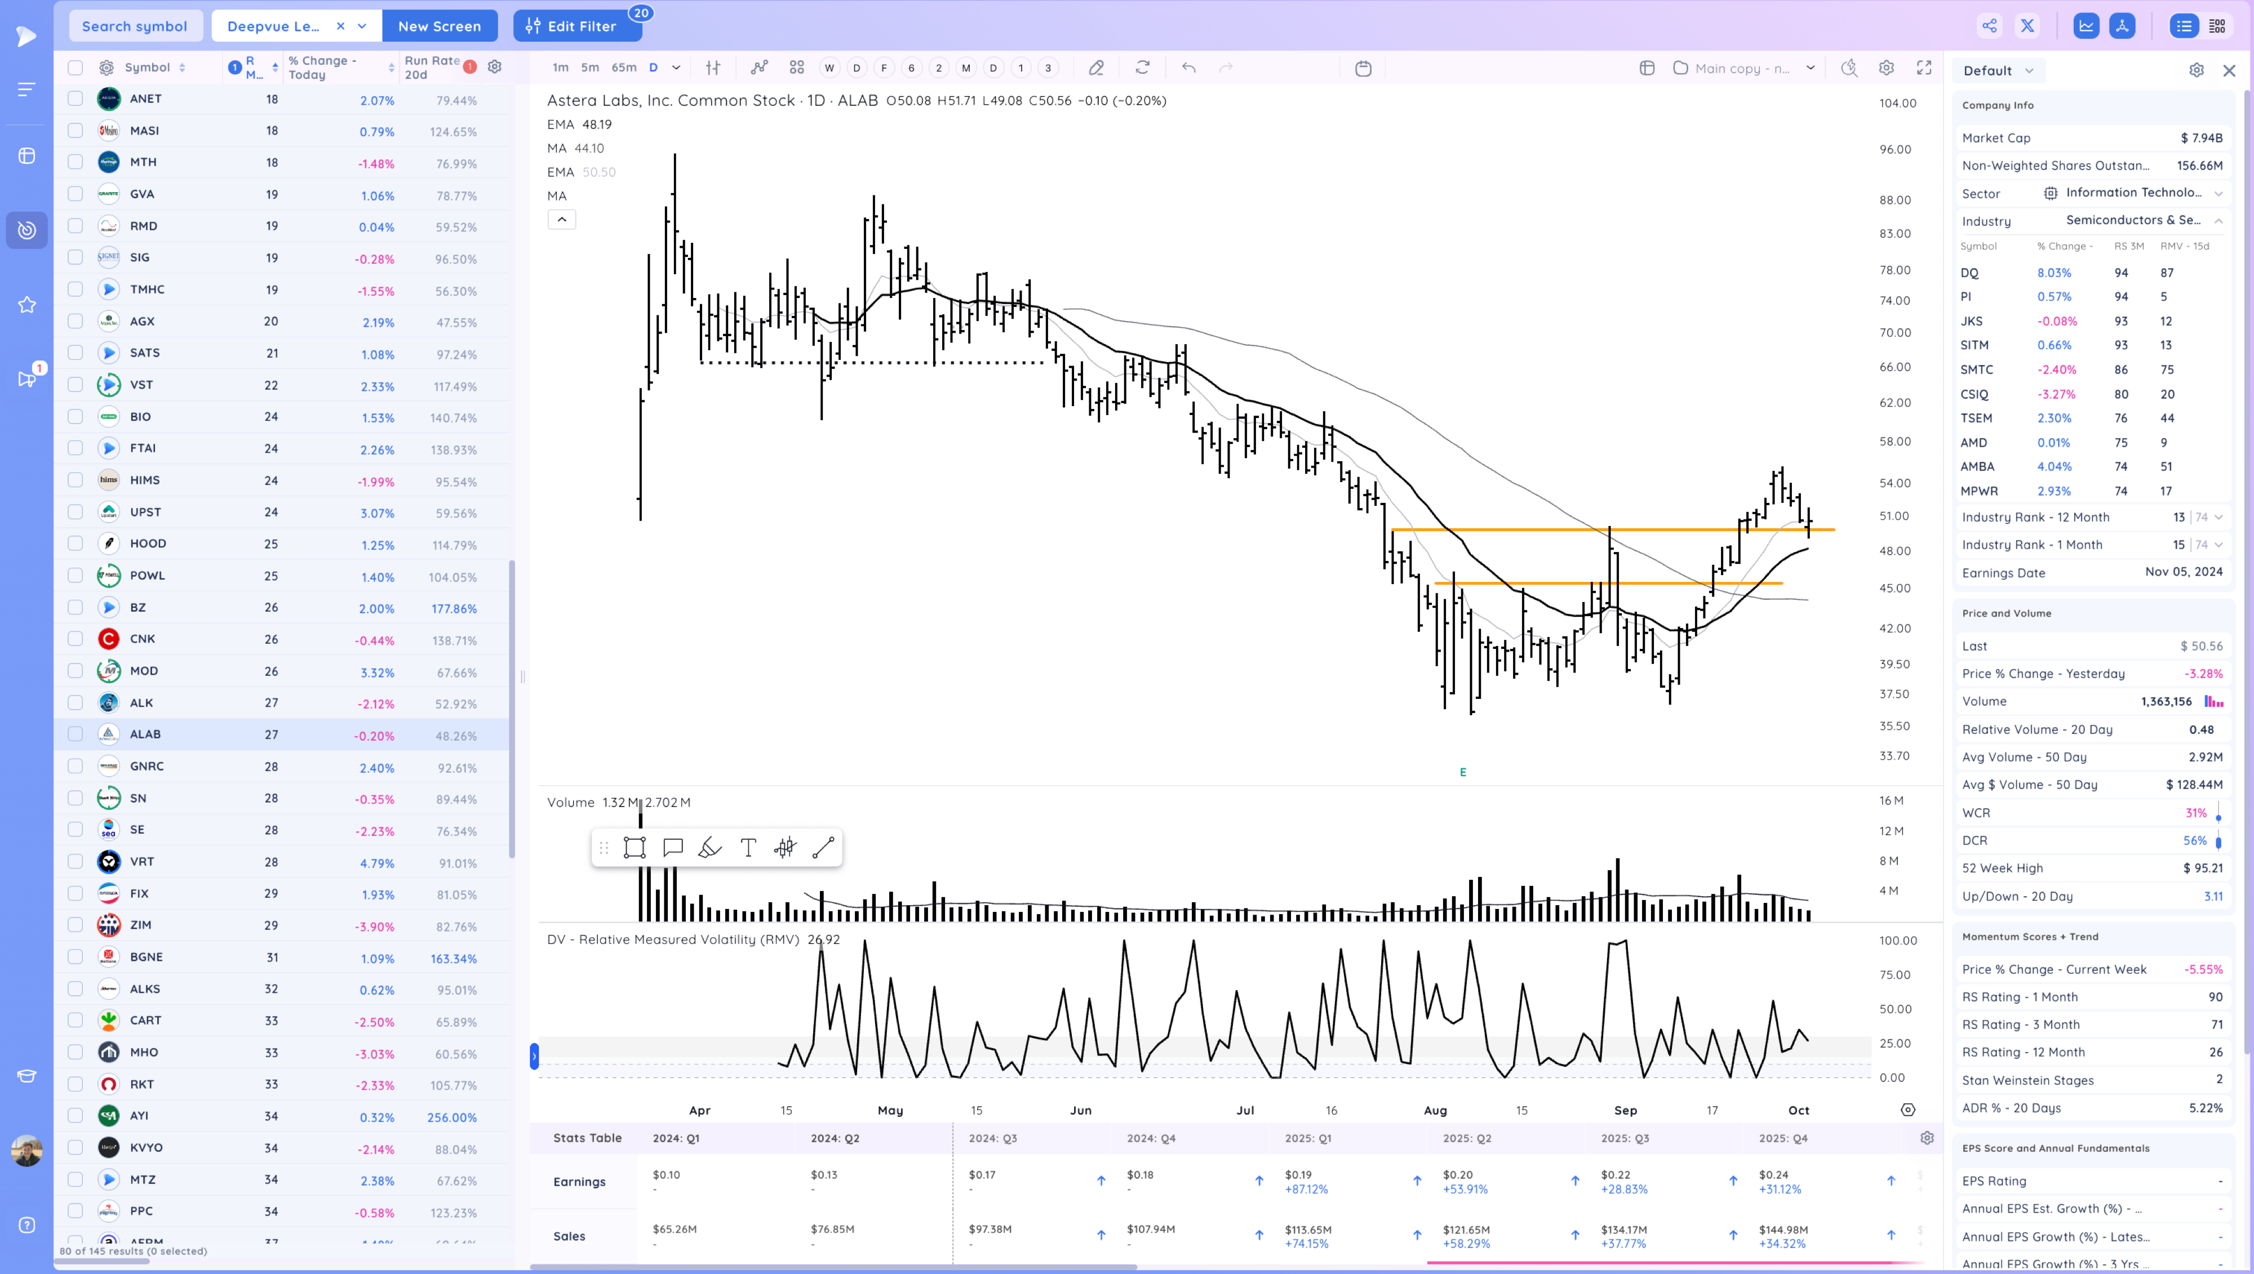Check the ALAB row checkbox

[x=76, y=734]
